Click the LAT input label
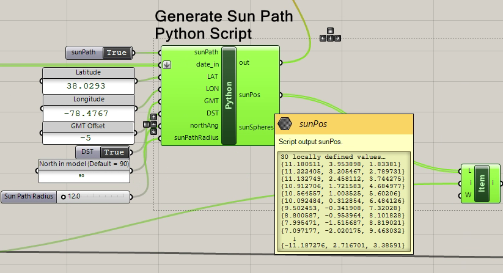The width and height of the screenshot is (503, 273). point(213,76)
